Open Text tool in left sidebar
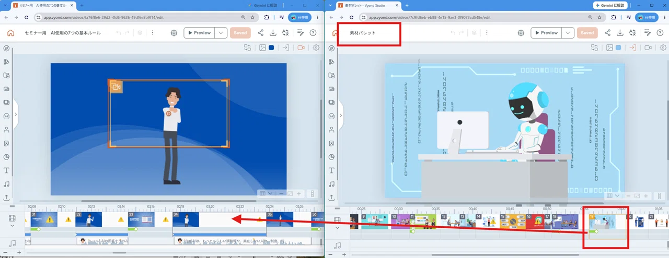Image resolution: width=669 pixels, height=258 pixels. (7, 170)
